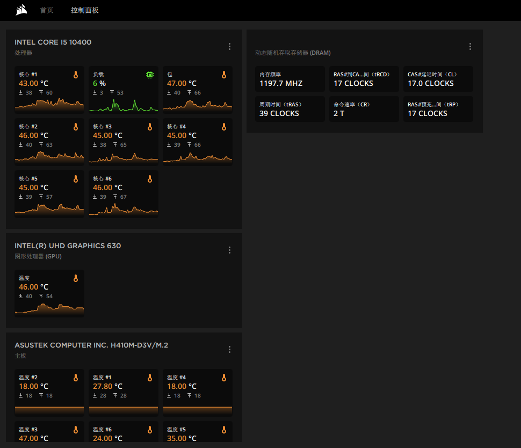
Task: Click thermometer icon on 温度 #2 card
Action: click(x=76, y=378)
